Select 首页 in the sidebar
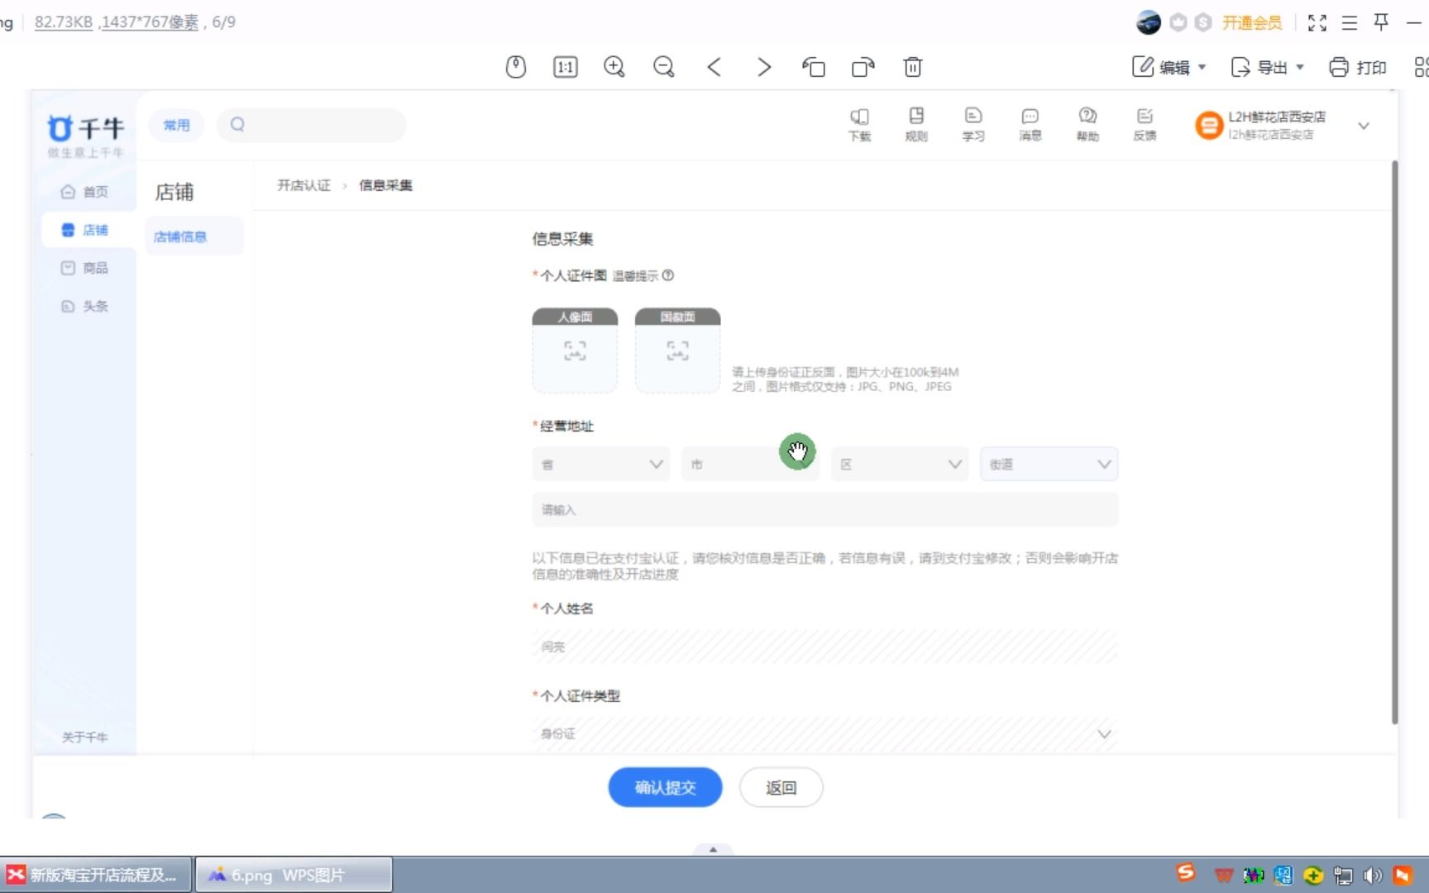 pos(84,192)
